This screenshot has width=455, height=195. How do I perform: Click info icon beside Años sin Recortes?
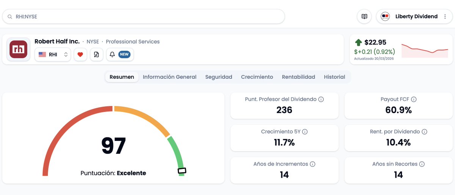(422, 164)
